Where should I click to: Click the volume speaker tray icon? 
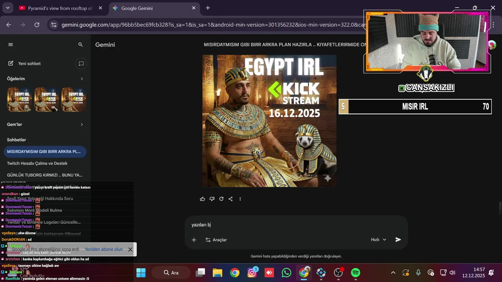pos(452,273)
